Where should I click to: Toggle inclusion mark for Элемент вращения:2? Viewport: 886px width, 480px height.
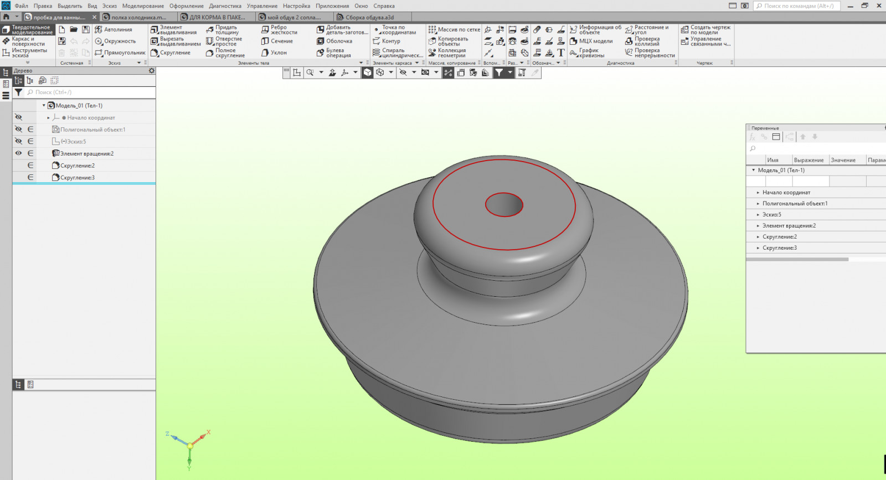pyautogui.click(x=30, y=153)
